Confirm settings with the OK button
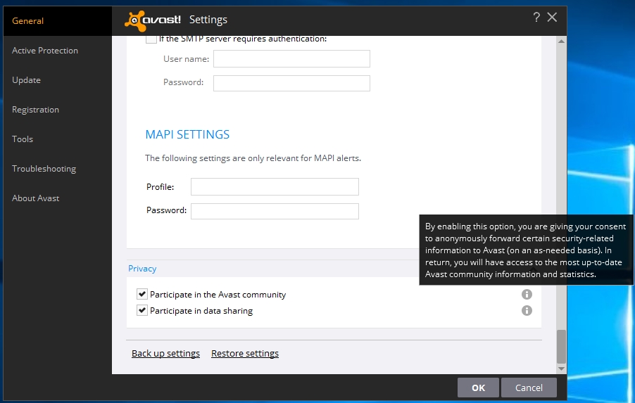This screenshot has width=635, height=403. click(478, 388)
